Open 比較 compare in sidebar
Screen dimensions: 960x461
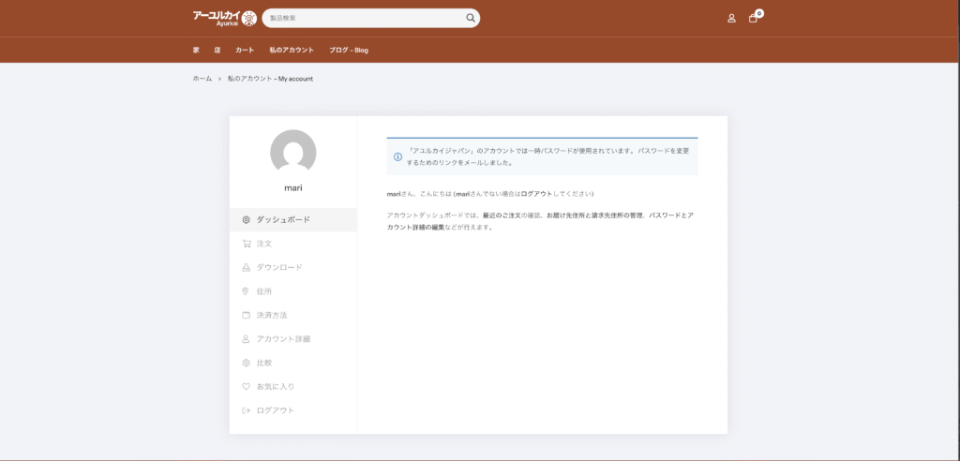point(263,363)
